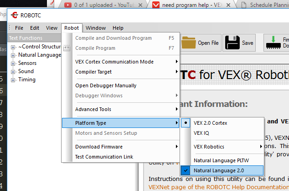Click the menu bar drag grip handle

pyautogui.click(x=10, y=28)
